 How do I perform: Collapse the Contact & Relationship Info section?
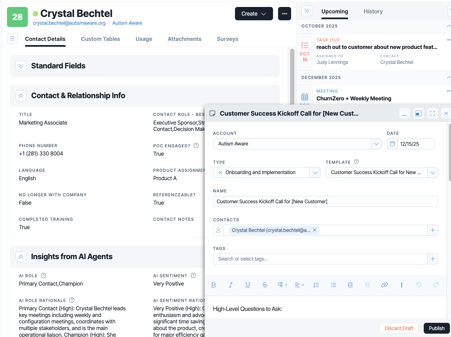point(21,96)
